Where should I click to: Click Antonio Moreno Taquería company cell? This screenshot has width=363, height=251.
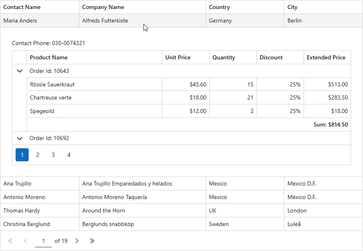(x=143, y=197)
